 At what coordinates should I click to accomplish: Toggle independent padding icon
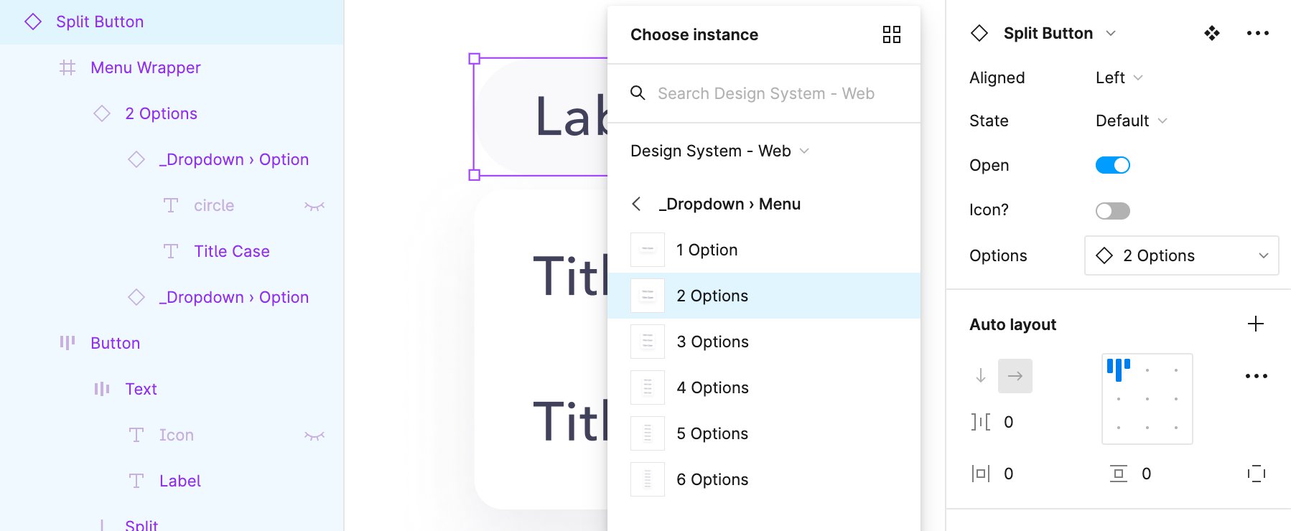[x=1256, y=474]
